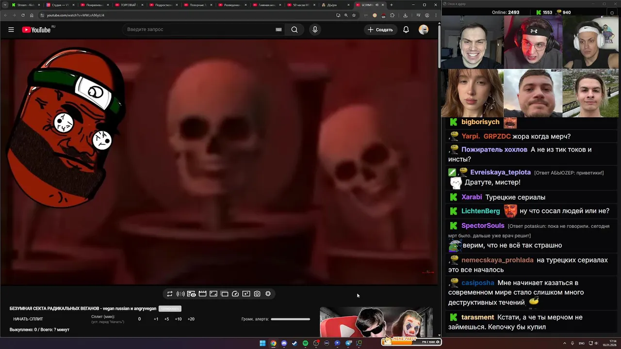The height and width of the screenshot is (349, 621).
Task: Open chat user bigborisych
Action: (480, 122)
